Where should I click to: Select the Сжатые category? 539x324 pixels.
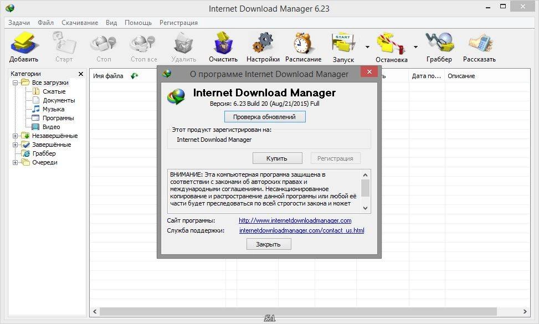pos(54,91)
